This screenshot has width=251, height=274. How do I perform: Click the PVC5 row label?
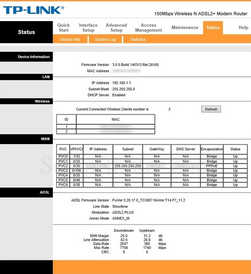coord(63,180)
